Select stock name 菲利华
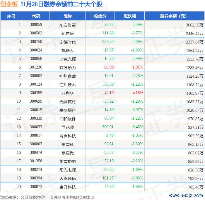The height and width of the screenshot is (200, 205). pos(68,93)
